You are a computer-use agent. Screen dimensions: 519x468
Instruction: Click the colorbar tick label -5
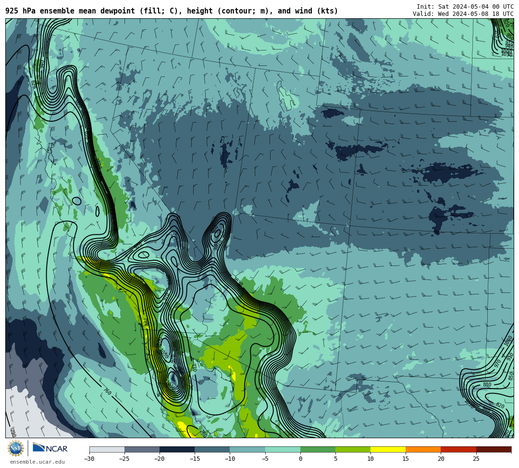tap(265, 459)
